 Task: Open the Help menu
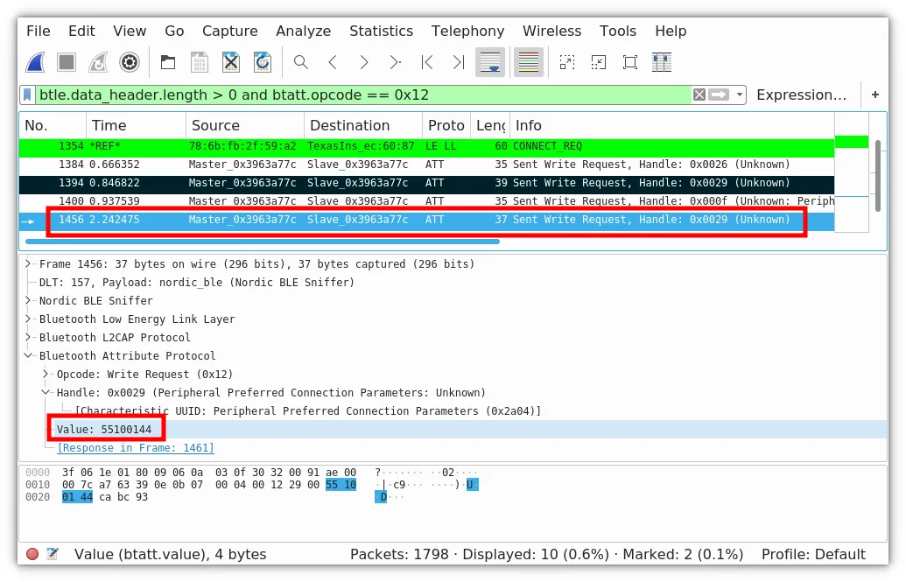671,32
